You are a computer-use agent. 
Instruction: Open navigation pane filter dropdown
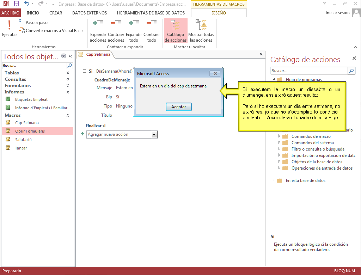[x=63, y=56]
